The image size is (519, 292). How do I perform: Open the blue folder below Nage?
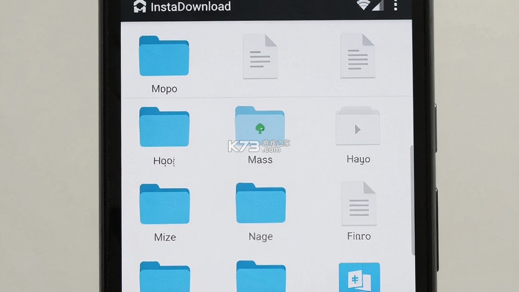point(261,276)
